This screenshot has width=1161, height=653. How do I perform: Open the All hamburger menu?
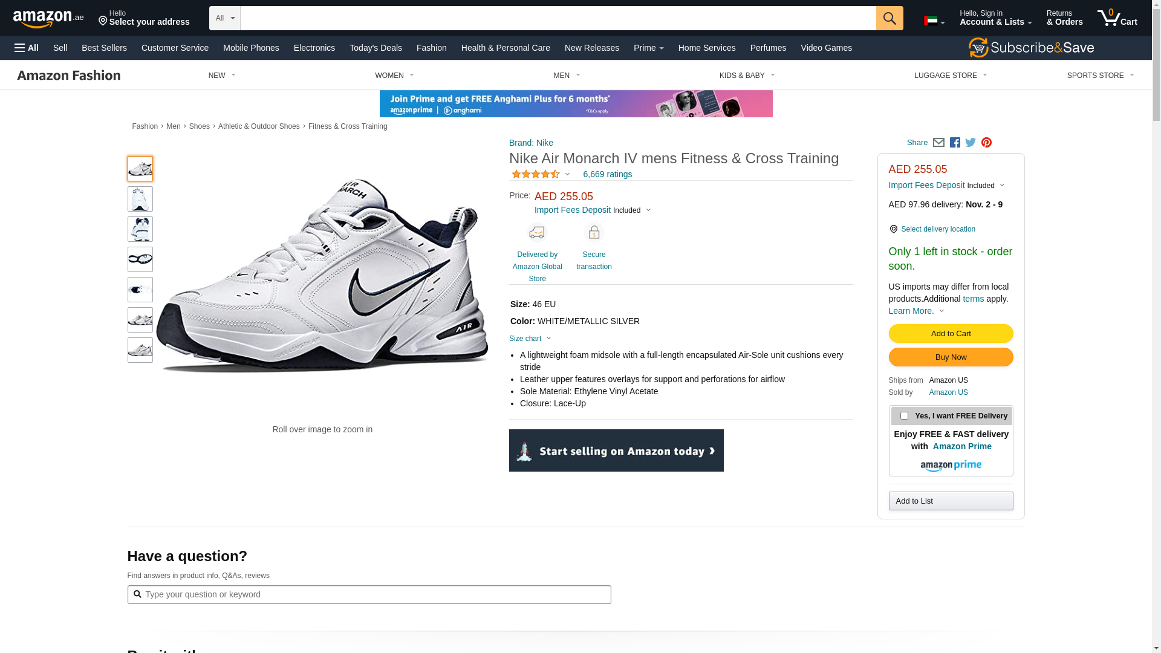click(x=27, y=48)
